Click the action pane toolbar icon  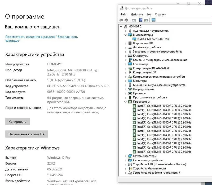coord(146,20)
